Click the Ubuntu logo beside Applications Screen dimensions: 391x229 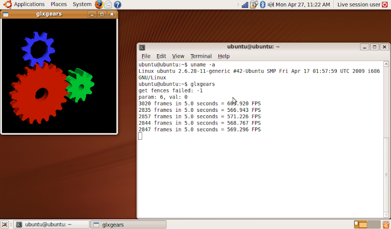pos(8,4)
